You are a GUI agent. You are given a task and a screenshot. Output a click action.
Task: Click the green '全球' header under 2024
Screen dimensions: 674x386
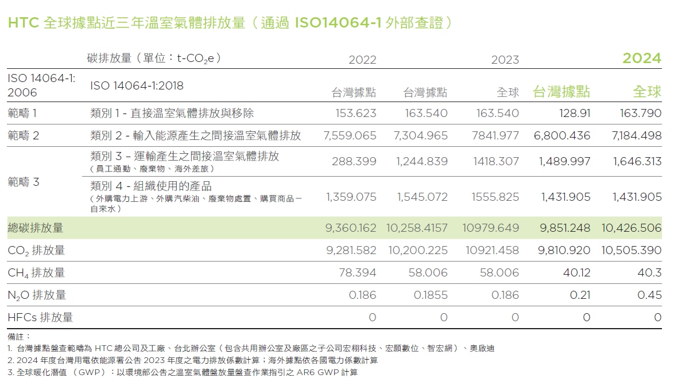647,91
